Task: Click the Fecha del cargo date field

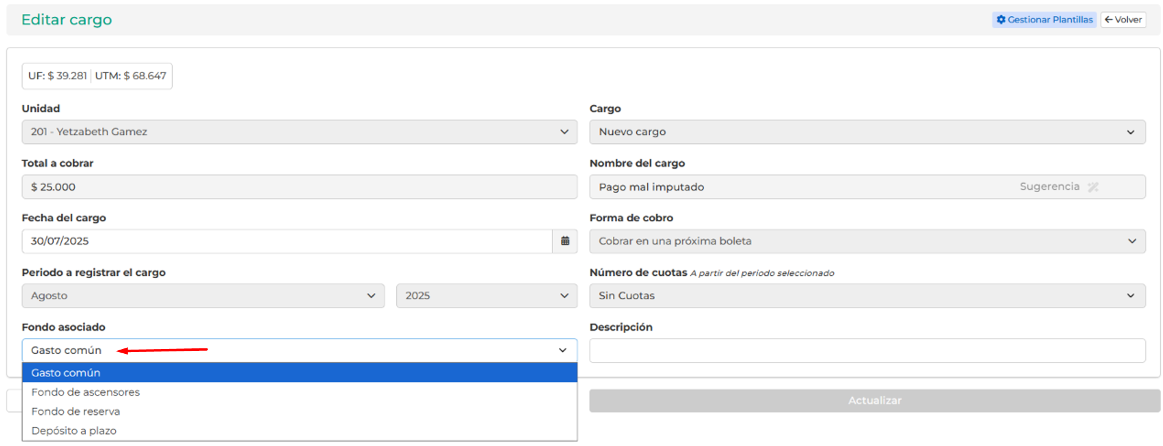Action: [287, 241]
